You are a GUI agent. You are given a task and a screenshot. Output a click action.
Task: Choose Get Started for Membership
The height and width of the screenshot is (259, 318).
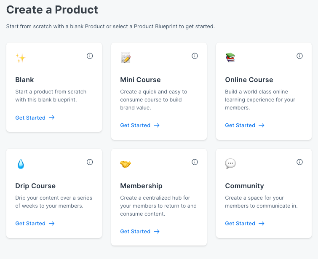point(140,232)
